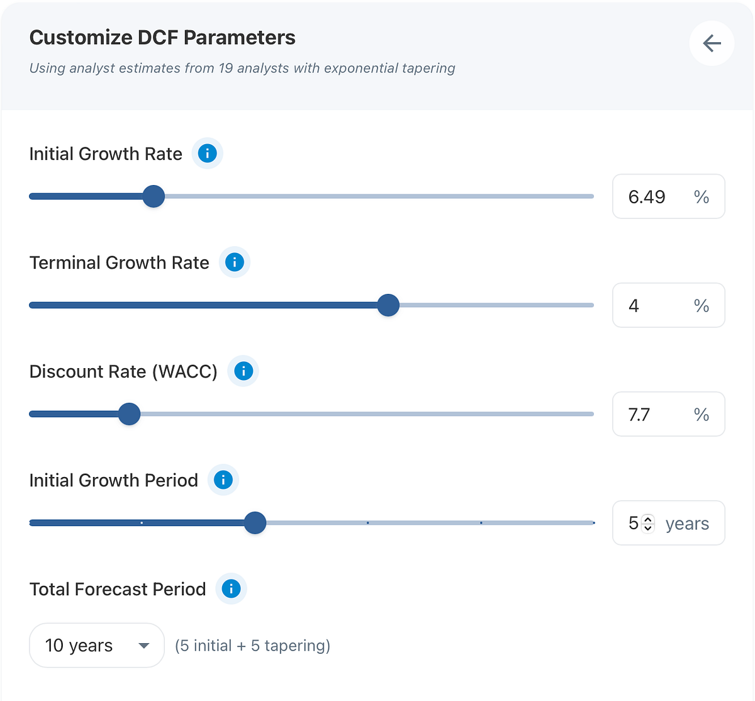Open the Terminal Growth Rate info tooltip
Viewport: 755px width, 701px height.
pyautogui.click(x=234, y=262)
